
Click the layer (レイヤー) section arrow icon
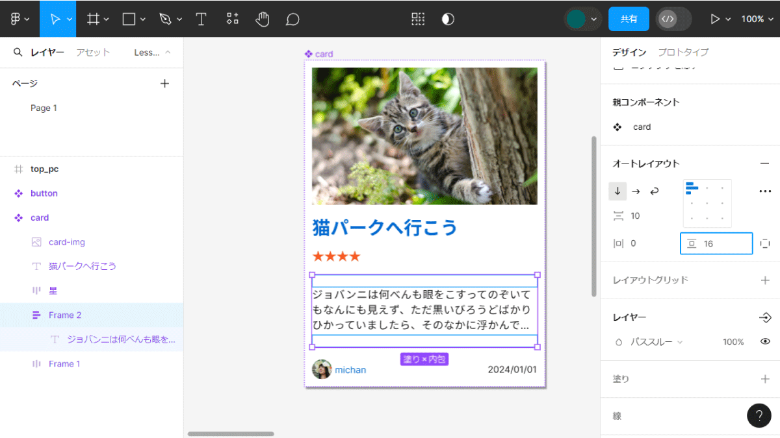[x=764, y=317]
